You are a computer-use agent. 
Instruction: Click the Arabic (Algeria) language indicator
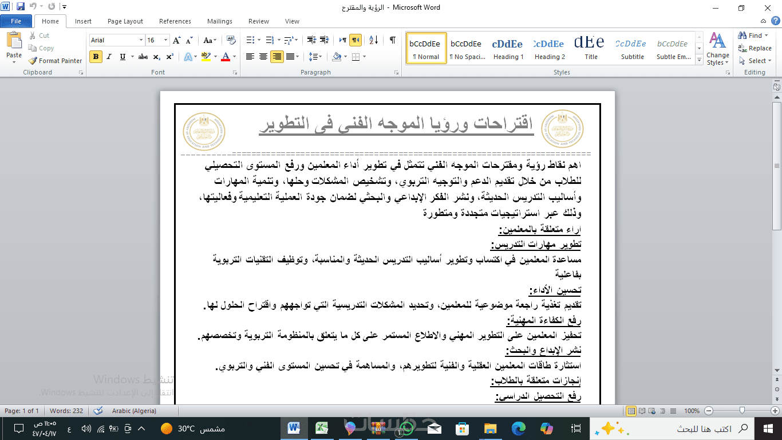pyautogui.click(x=134, y=411)
